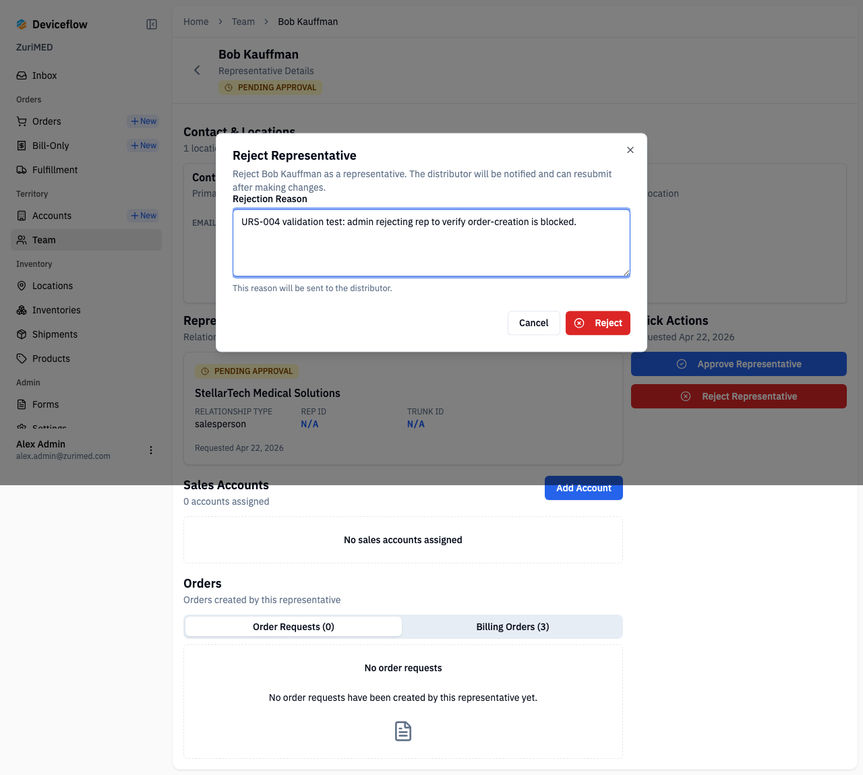863x775 pixels.
Task: Create new Bill-Only via +New badge
Action: (x=144, y=146)
